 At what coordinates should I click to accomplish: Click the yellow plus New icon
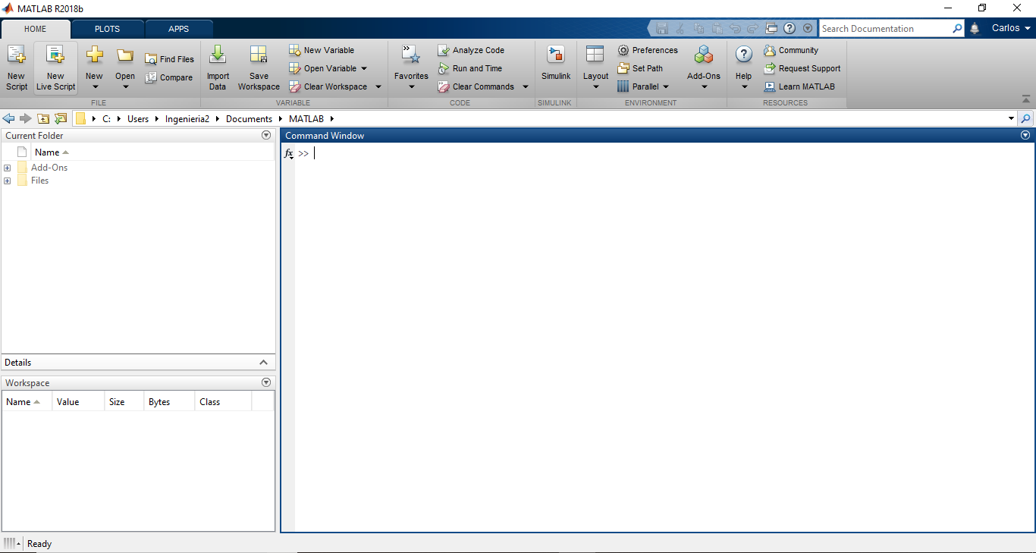(x=94, y=55)
